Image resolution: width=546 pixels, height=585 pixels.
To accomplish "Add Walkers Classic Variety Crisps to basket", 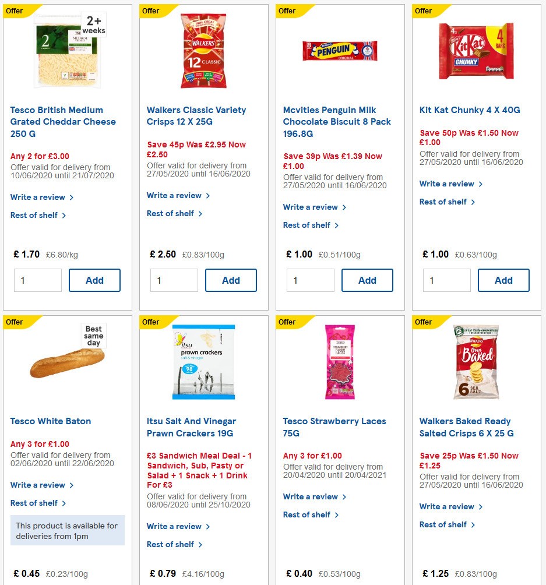I will coord(231,280).
